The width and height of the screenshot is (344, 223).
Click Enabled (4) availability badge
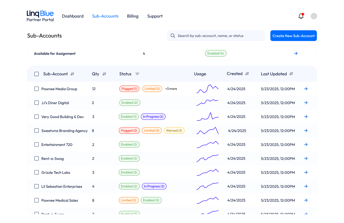pyautogui.click(x=216, y=53)
